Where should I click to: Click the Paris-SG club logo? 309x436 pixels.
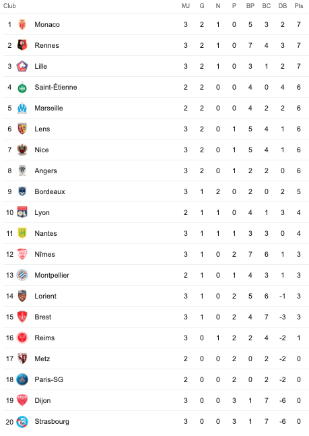click(22, 379)
